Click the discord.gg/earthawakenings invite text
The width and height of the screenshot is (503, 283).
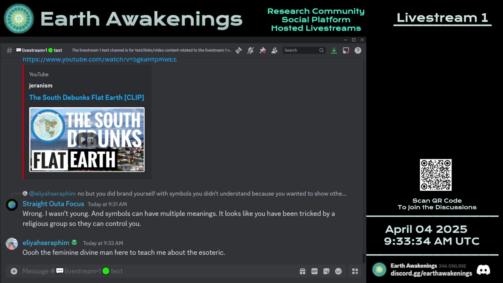coord(431,273)
